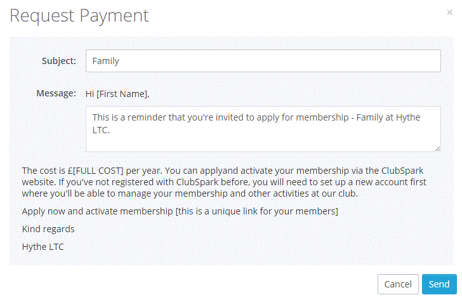Click the "Message:" label
This screenshot has height=302, width=462.
(56, 93)
